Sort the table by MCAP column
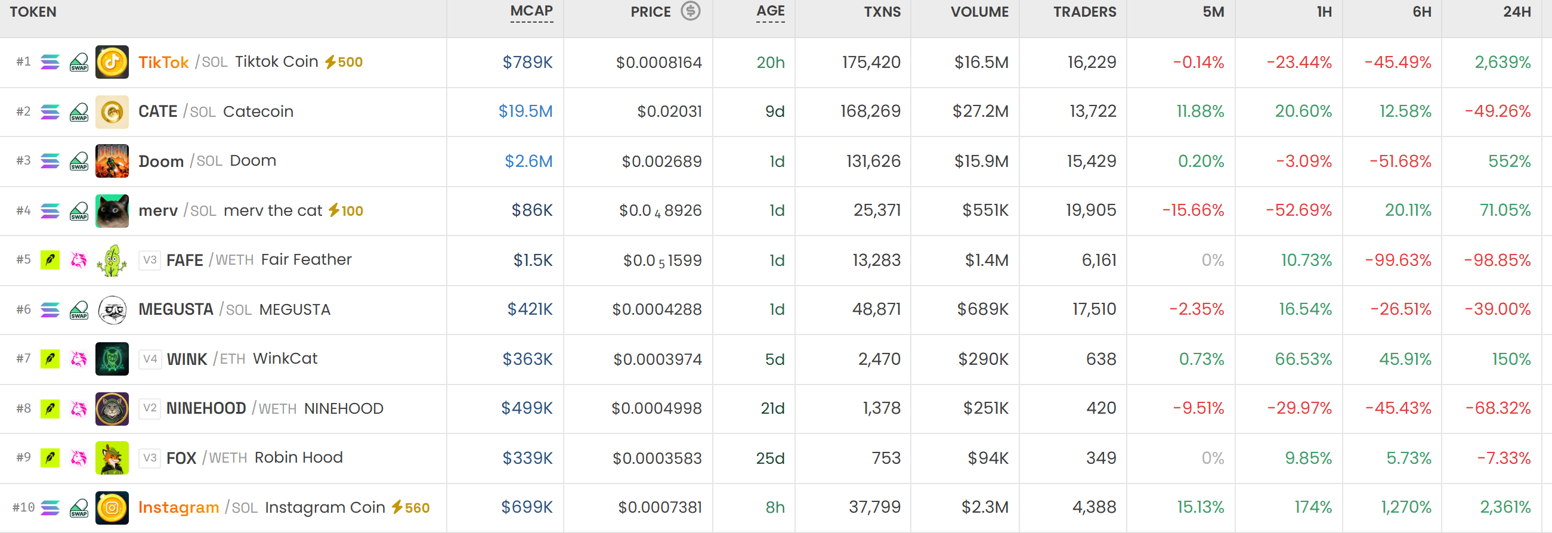This screenshot has width=1552, height=533. coord(531,11)
